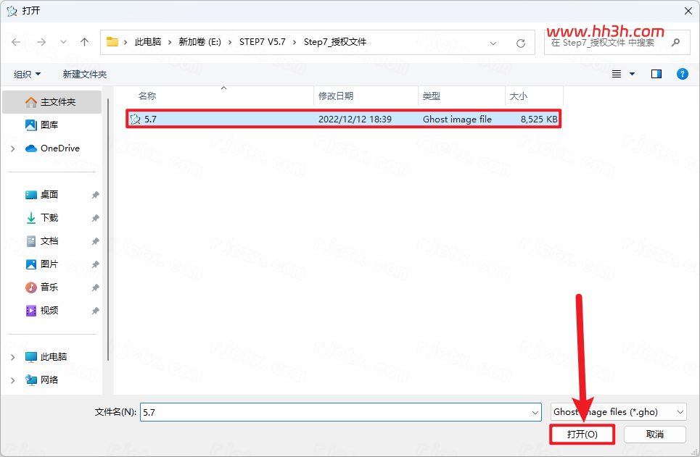Open 下载 in quick access
Screen dimensions: 700x457
click(x=49, y=218)
